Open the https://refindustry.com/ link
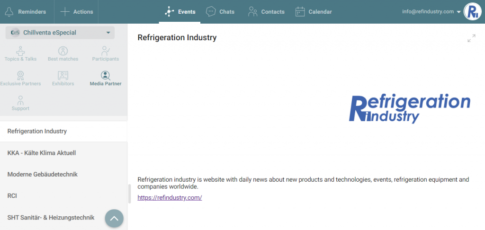The height and width of the screenshot is (230, 485). tap(170, 198)
